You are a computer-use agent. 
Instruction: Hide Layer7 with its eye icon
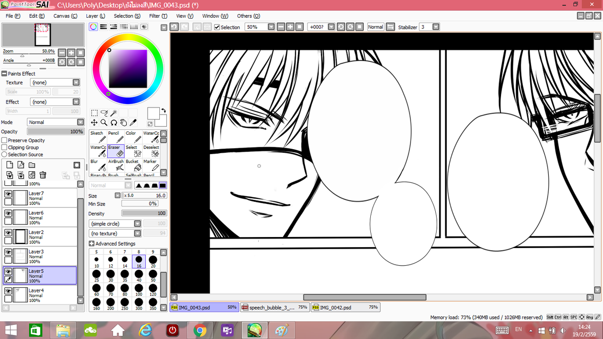tap(8, 193)
